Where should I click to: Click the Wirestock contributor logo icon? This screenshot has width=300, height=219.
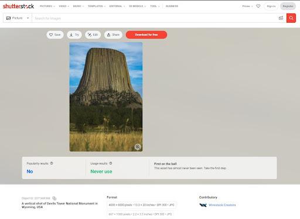[203, 205]
